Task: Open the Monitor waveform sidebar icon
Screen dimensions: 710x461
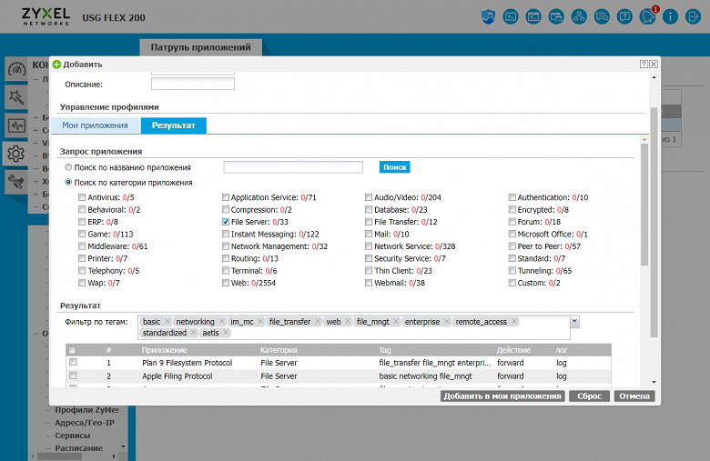Action: coord(16,125)
